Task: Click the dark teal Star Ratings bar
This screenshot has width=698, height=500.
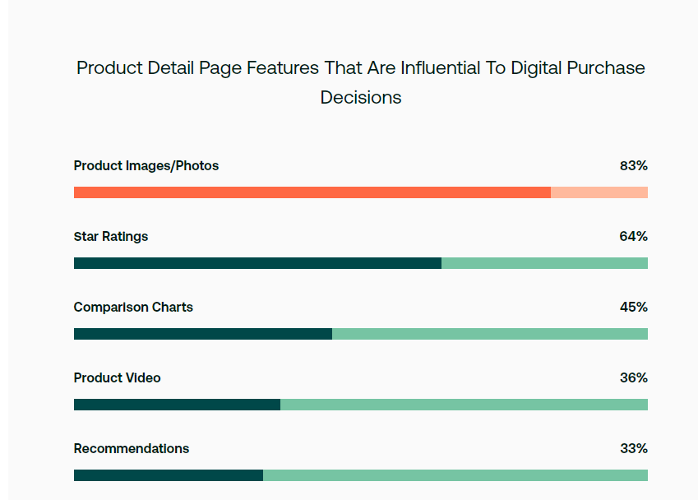Action: pos(257,263)
